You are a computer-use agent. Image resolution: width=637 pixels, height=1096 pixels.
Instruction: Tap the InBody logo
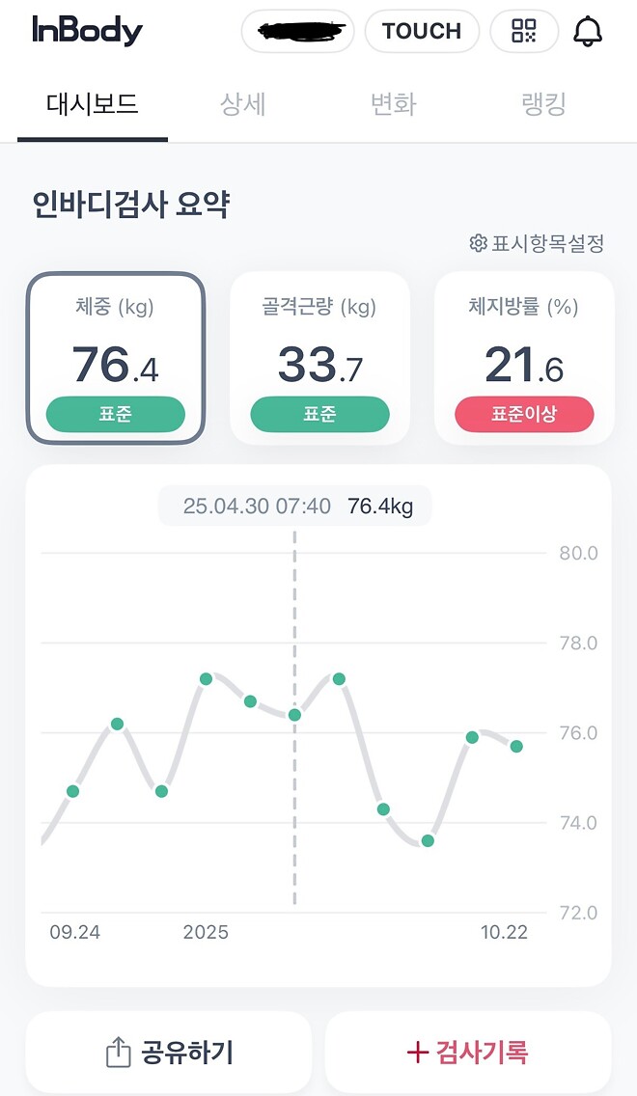88,30
